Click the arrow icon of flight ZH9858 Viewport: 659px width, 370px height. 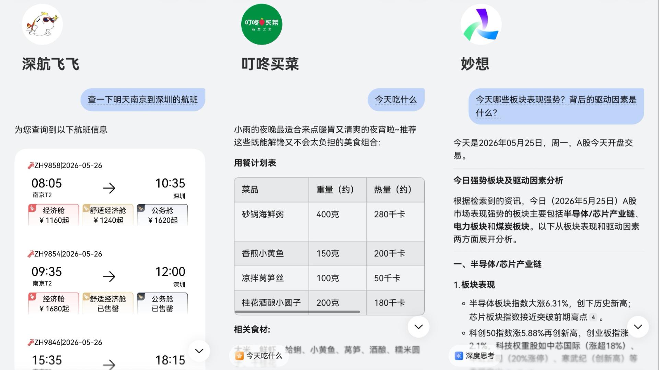(x=109, y=188)
